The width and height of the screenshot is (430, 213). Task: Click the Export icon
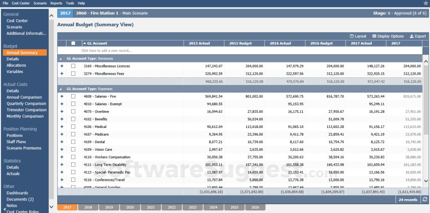point(417,36)
